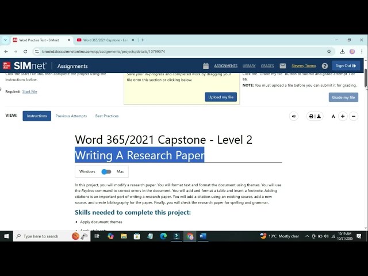
Task: Open Chrome profile avatar
Action: pyautogui.click(x=352, y=51)
